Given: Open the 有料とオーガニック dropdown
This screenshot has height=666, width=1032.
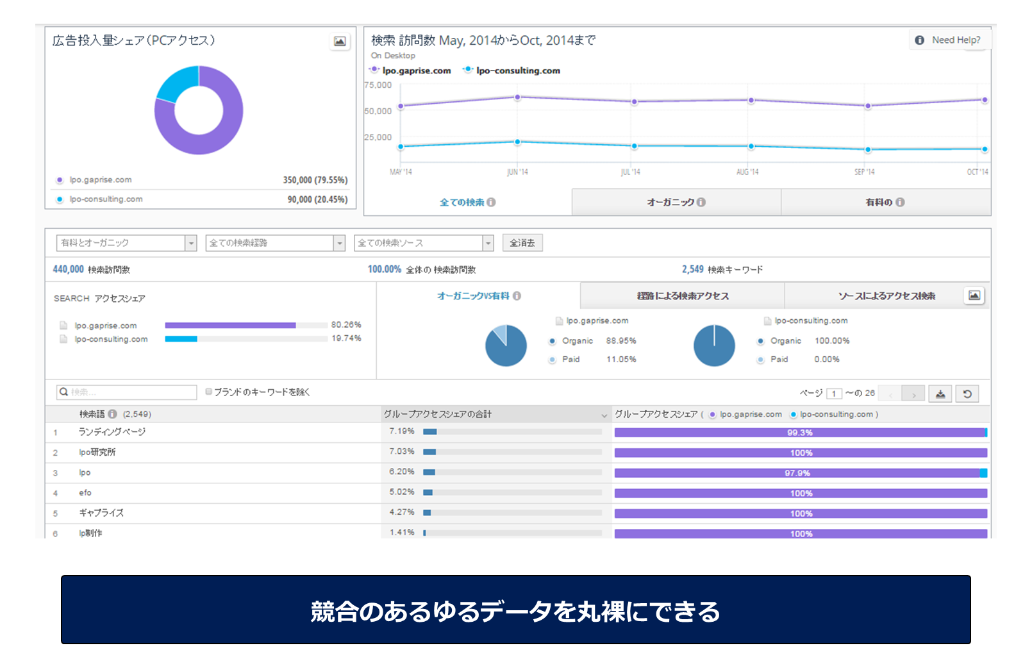Looking at the screenshot, I should [126, 243].
